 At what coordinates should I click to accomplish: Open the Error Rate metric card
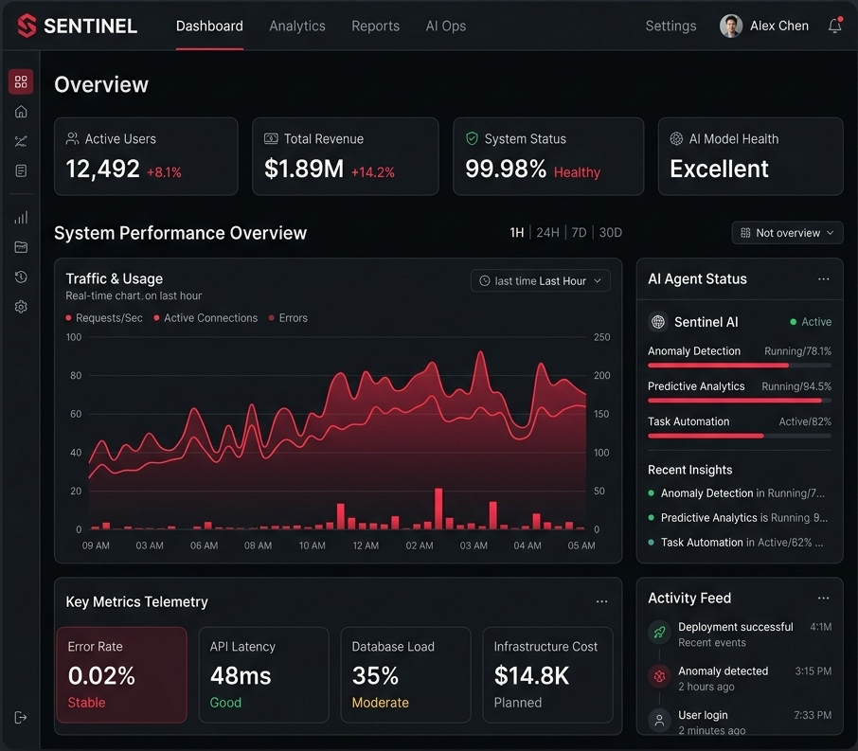tap(121, 675)
